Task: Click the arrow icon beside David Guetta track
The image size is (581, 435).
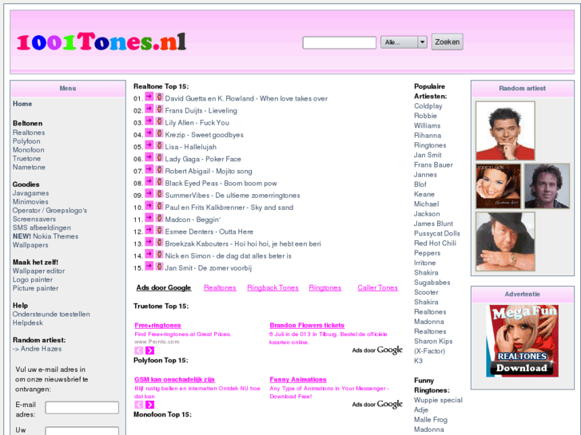Action: [149, 97]
